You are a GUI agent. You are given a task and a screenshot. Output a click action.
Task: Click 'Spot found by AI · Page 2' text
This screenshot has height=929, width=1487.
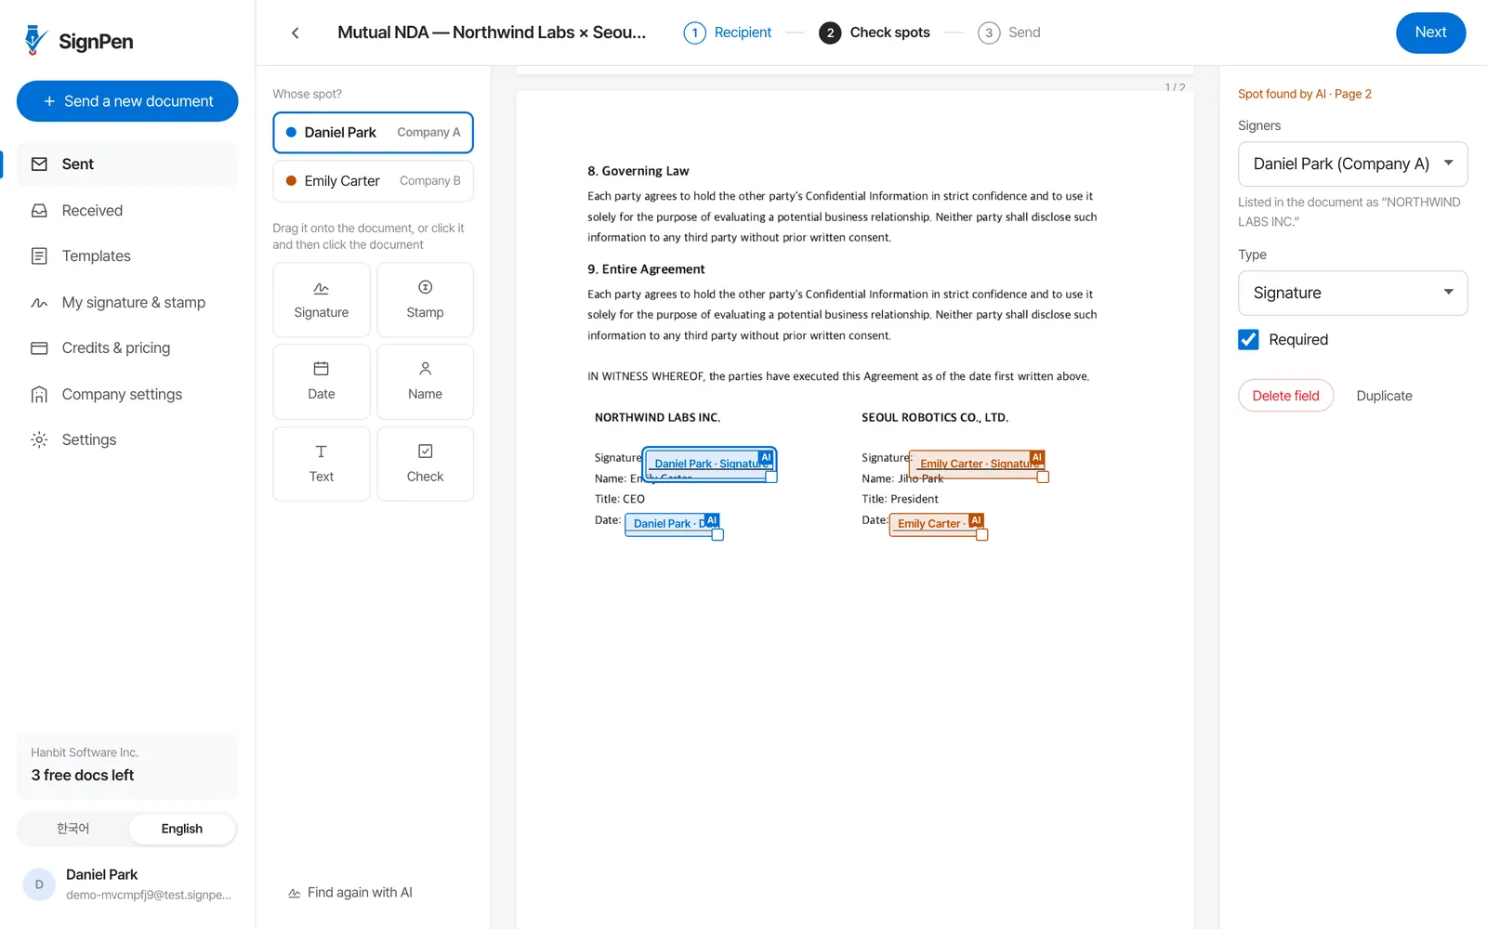[1305, 94]
